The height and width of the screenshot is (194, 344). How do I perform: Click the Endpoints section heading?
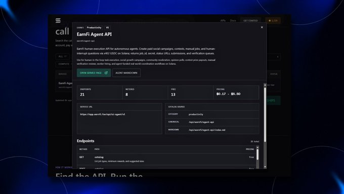pyautogui.click(x=85, y=141)
